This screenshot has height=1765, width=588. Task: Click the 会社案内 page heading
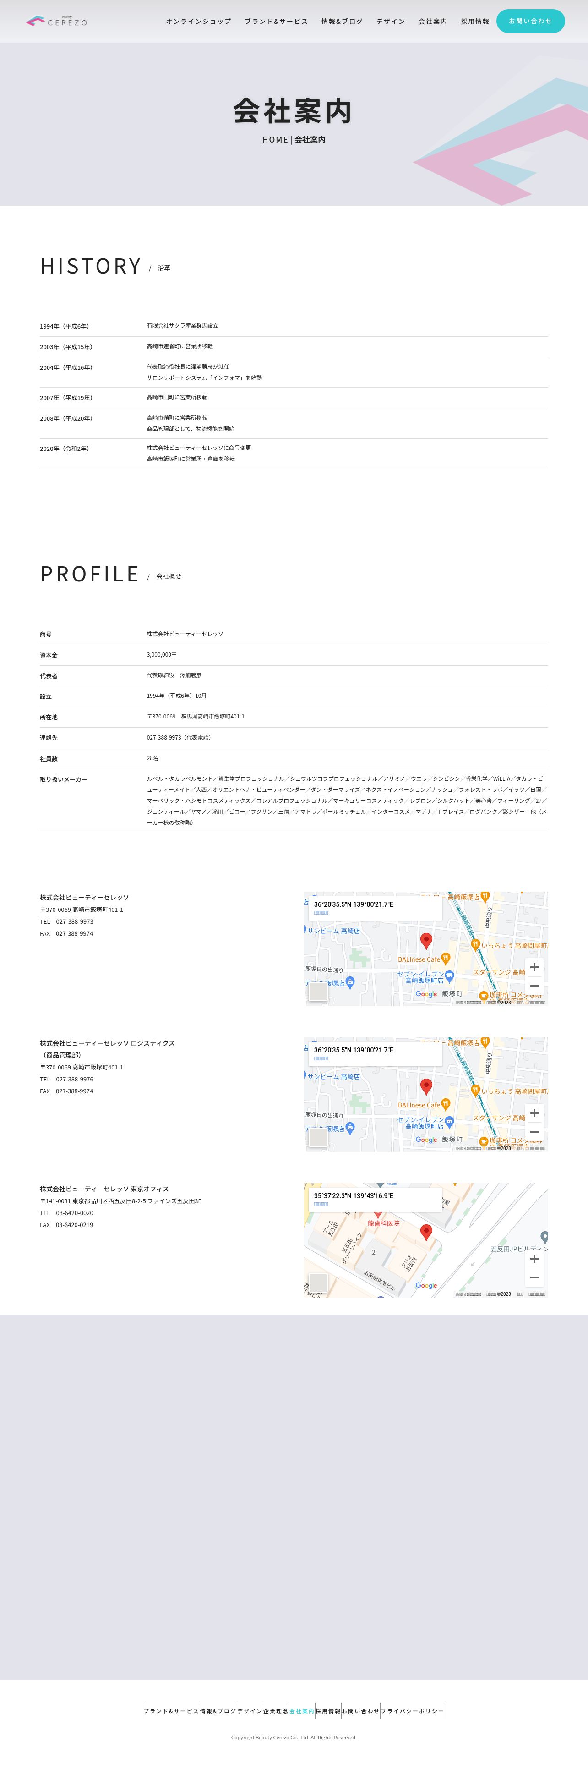point(293,110)
